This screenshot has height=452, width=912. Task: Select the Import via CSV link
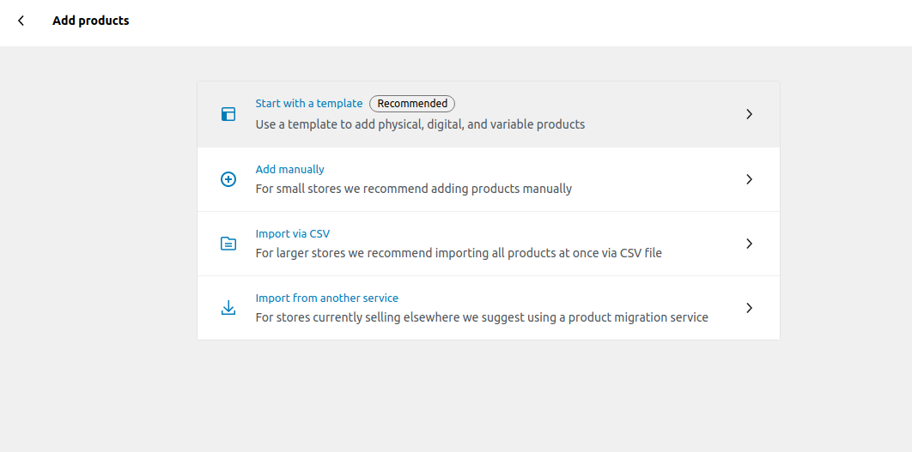(293, 233)
